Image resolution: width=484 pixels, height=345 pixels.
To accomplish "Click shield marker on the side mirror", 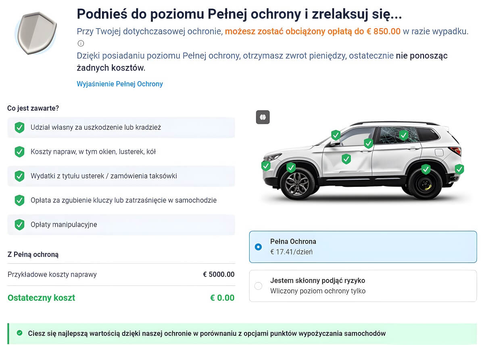I will click(x=336, y=135).
